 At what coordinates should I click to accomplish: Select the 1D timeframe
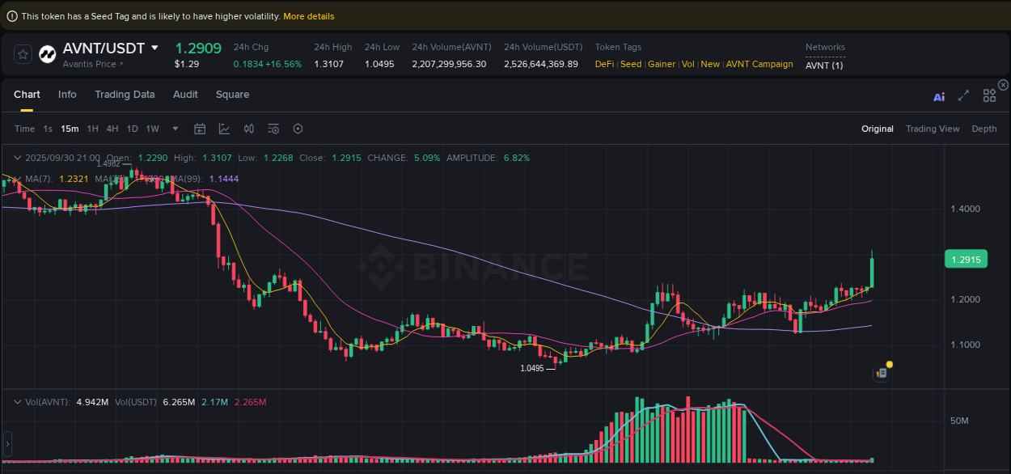tap(132, 129)
